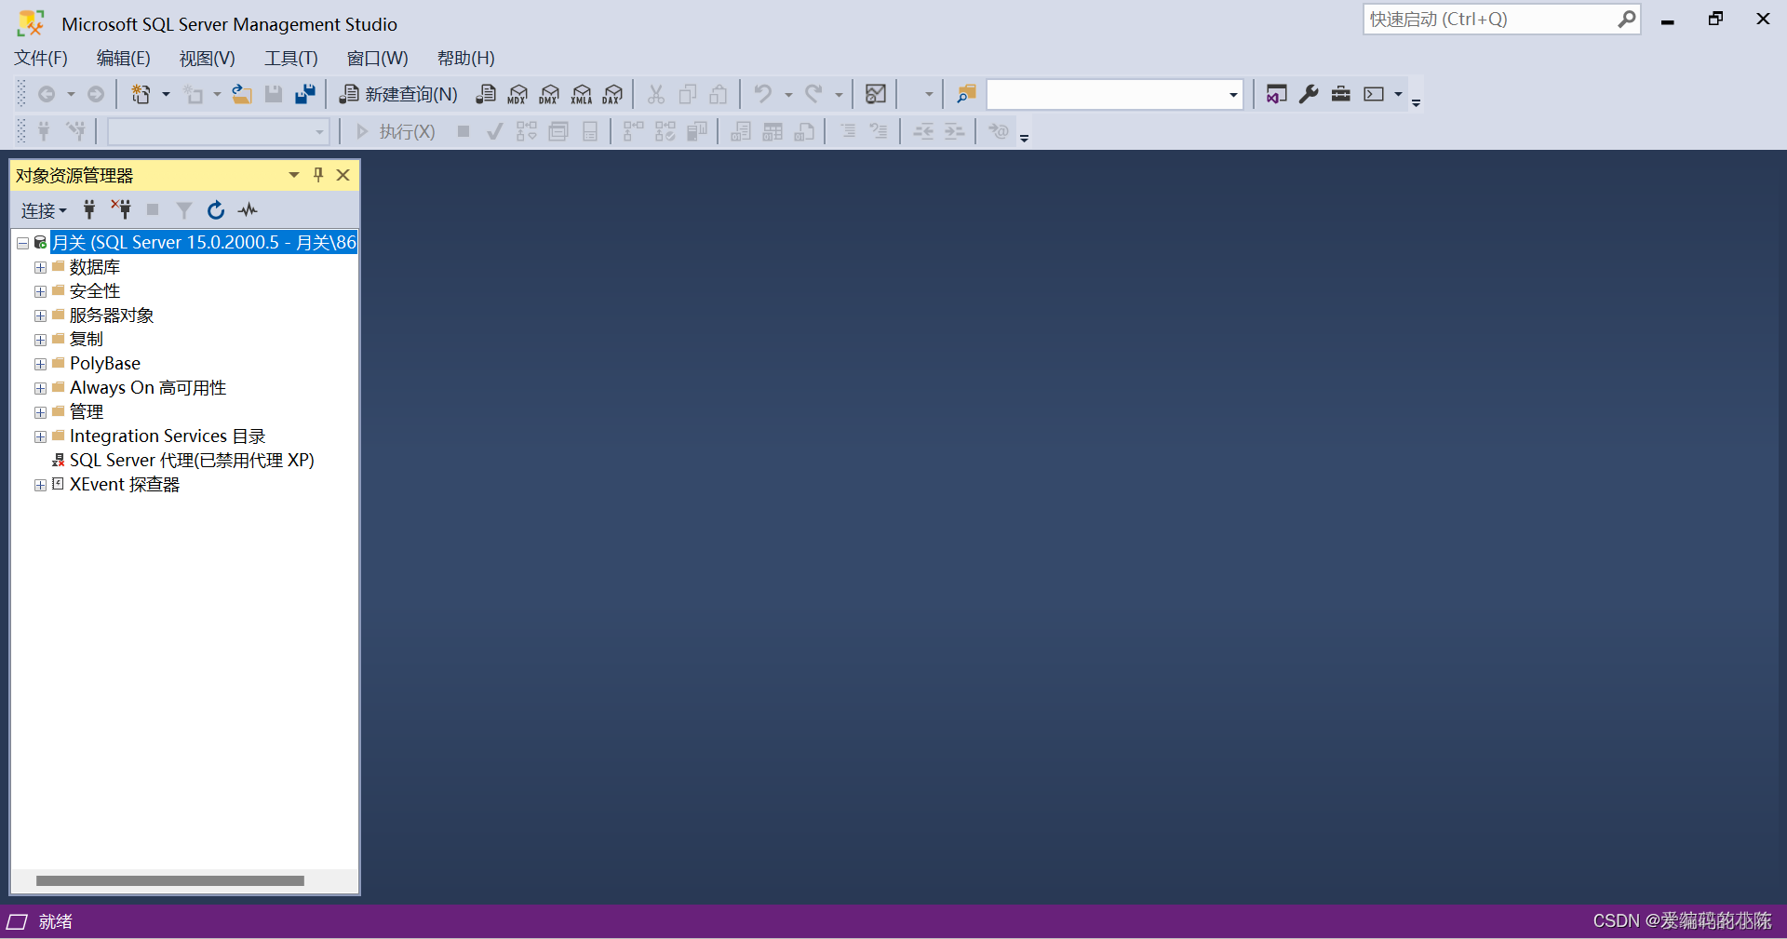
Task: Open the available databases combo box
Action: click(218, 132)
